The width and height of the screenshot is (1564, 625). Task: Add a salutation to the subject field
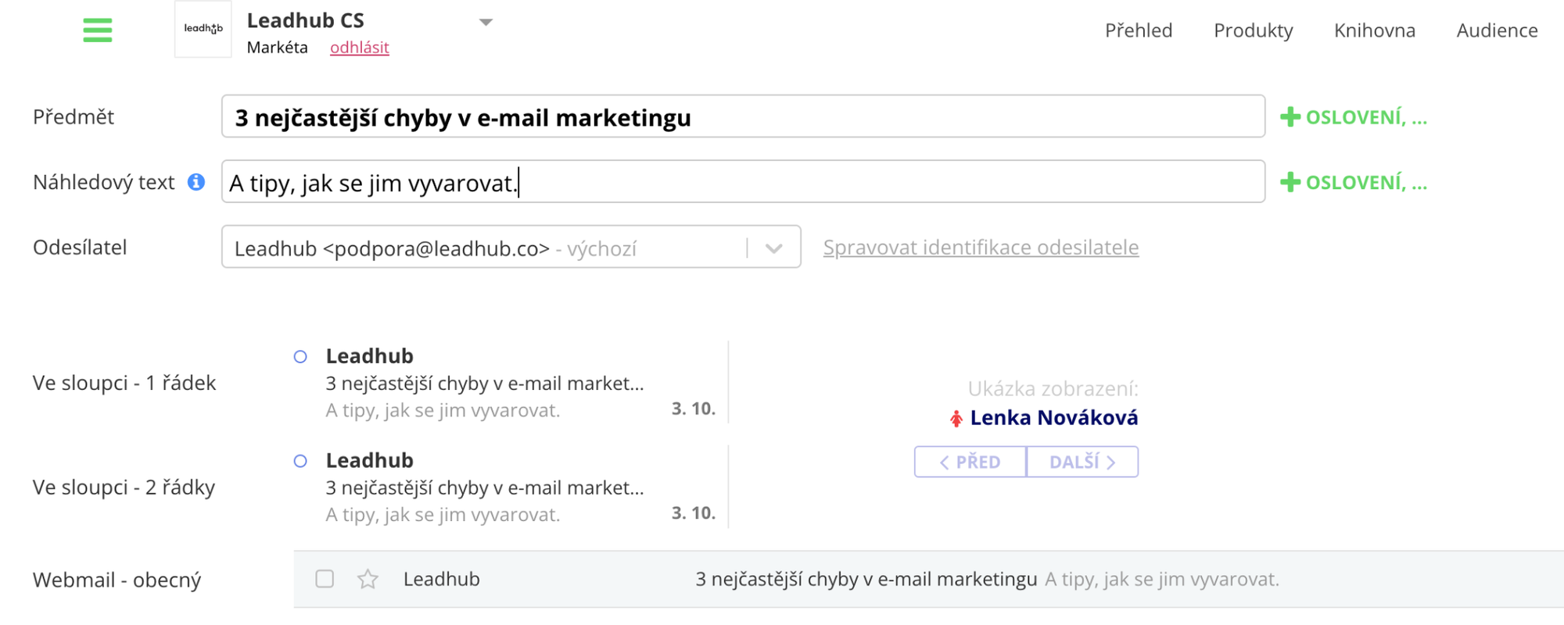tap(1353, 117)
